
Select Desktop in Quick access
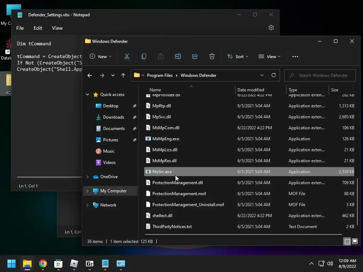coord(111,106)
